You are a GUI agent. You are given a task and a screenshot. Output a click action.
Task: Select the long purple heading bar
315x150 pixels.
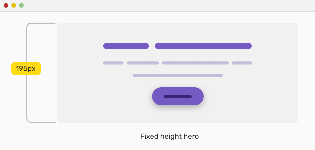(203, 46)
